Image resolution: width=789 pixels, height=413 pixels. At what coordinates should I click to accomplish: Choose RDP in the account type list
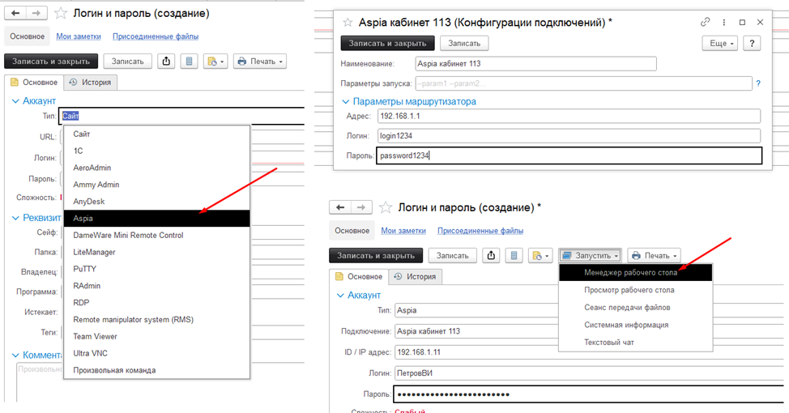(x=156, y=302)
